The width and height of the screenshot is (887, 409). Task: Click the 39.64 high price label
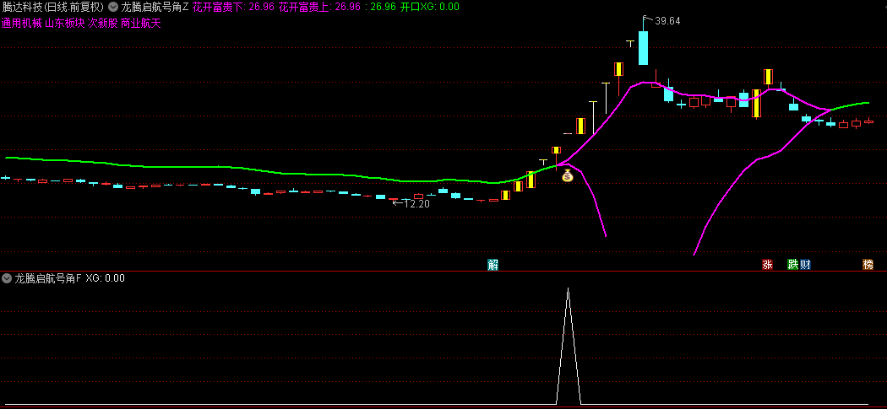point(667,21)
